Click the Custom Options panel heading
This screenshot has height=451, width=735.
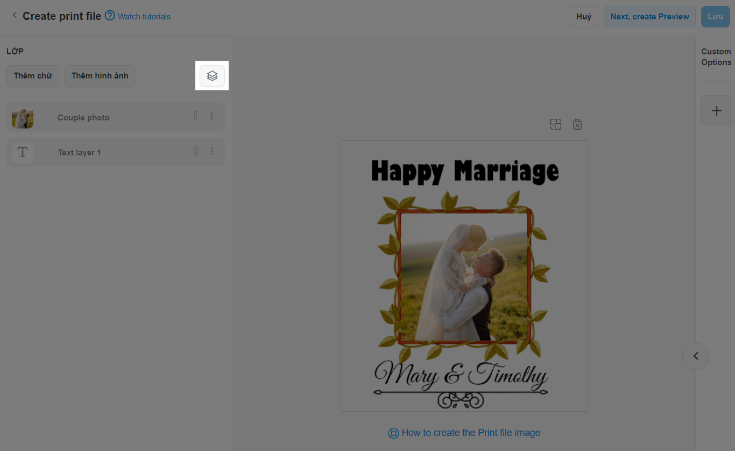716,57
